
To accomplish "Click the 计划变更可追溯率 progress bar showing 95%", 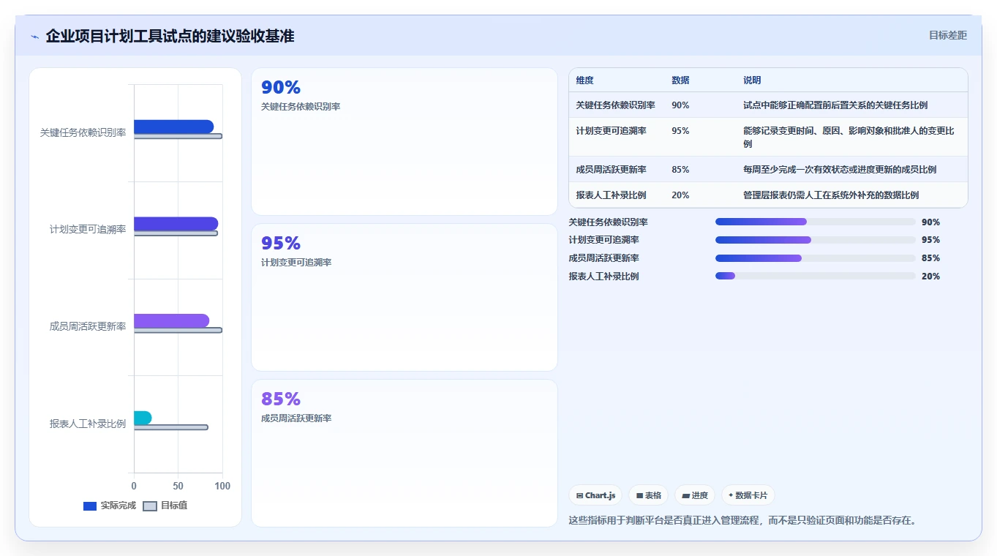I will tap(816, 240).
